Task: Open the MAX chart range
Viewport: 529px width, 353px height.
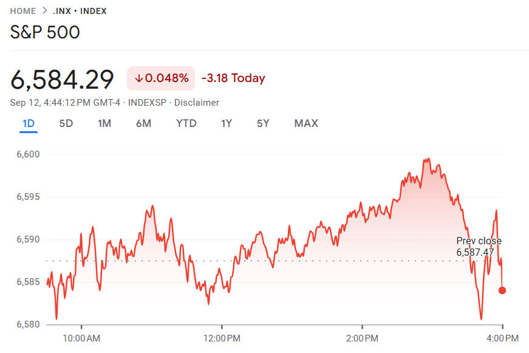Action: click(x=305, y=123)
